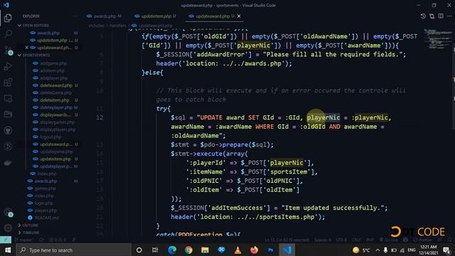Image resolution: width=455 pixels, height=256 pixels.
Task: Open the Explorer view in the activity bar
Action: (8, 18)
